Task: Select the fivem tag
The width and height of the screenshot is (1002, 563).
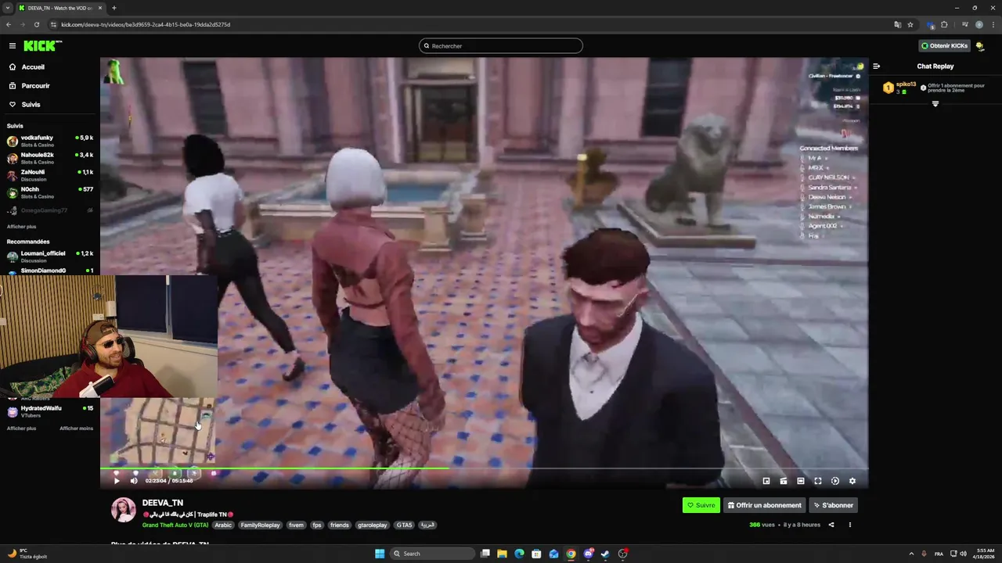Action: pyautogui.click(x=296, y=525)
